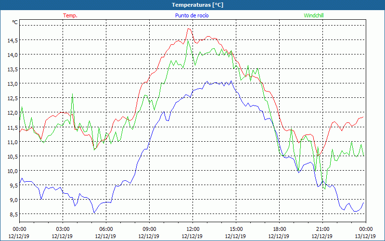Click the 14,0 y-axis value
This screenshot has width=385, height=241.
[13, 55]
